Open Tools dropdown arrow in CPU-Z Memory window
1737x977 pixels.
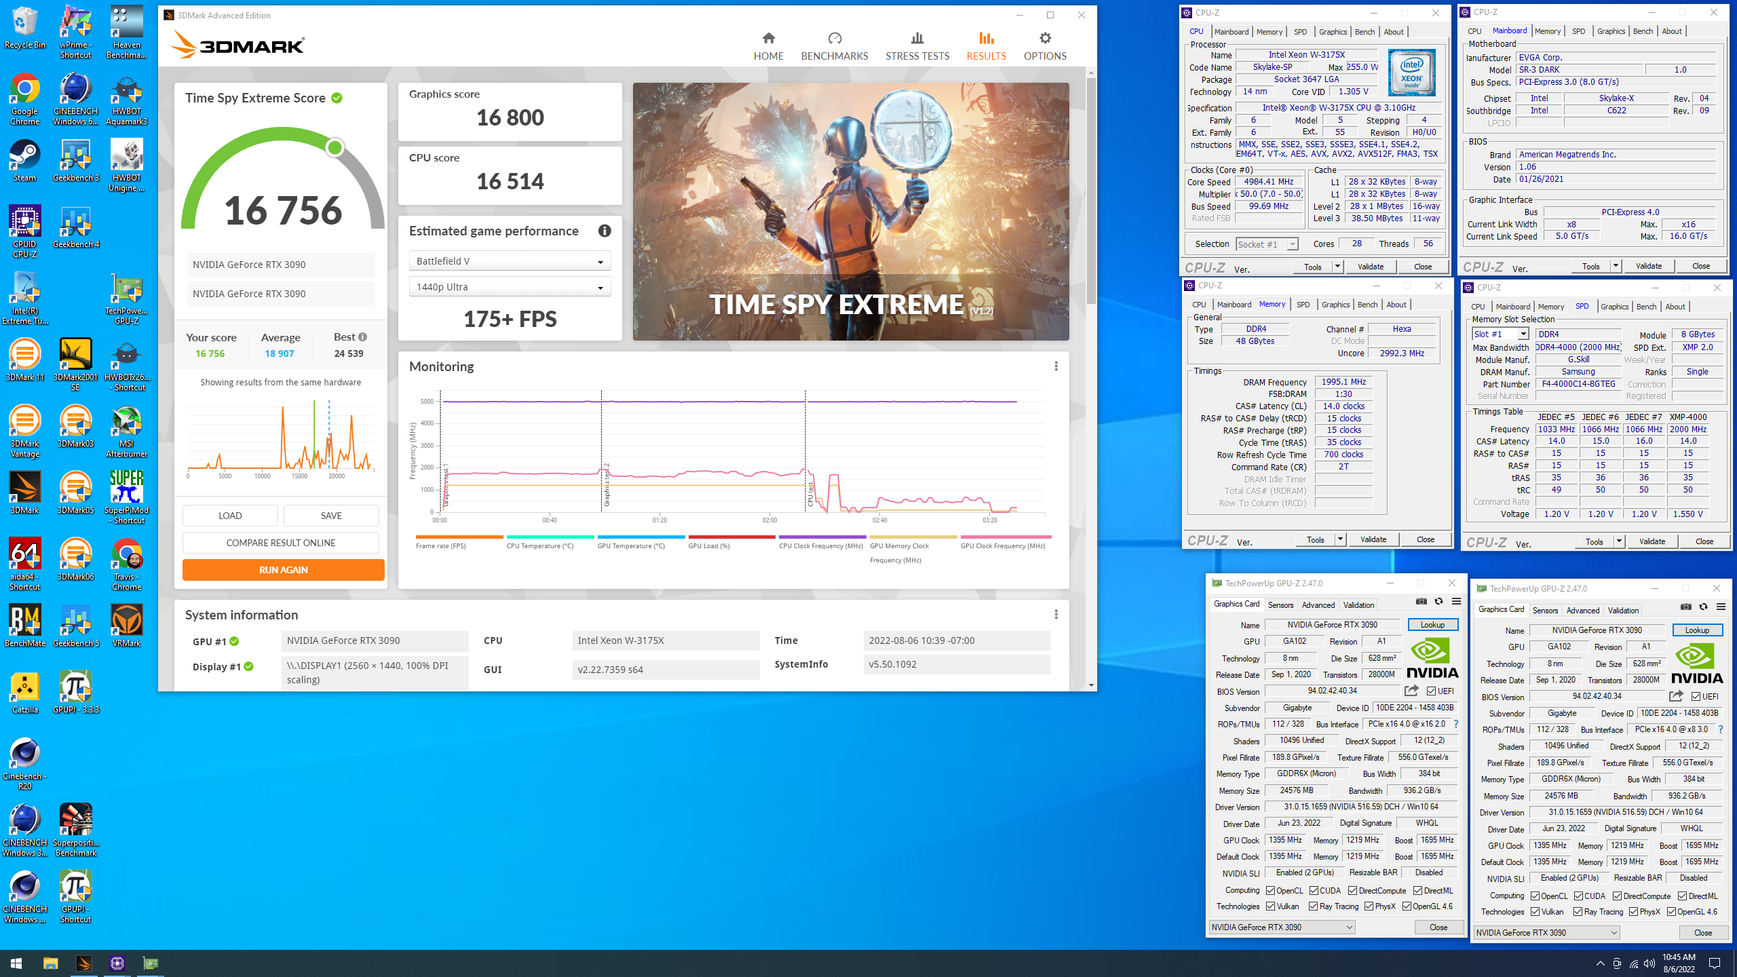1340,539
